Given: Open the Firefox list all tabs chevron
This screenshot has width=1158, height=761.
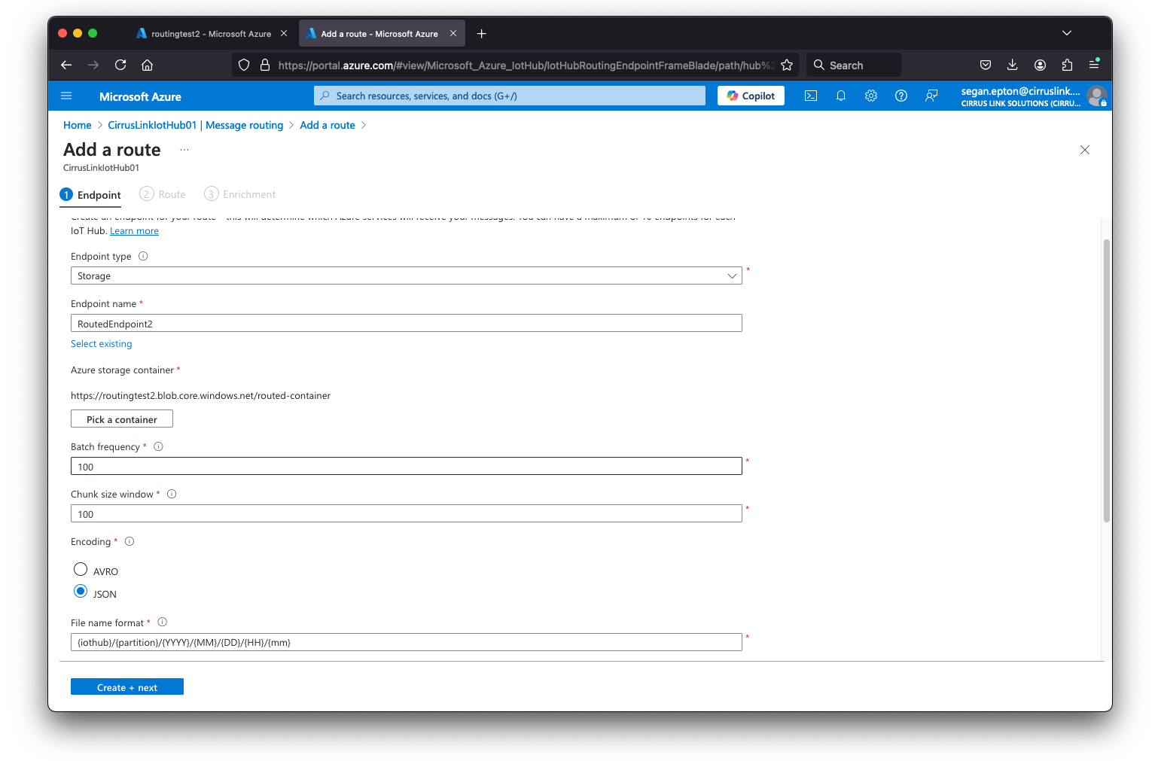Looking at the screenshot, I should pos(1066,33).
